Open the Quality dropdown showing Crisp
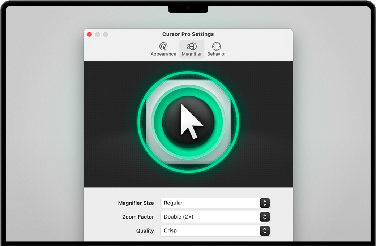Screen dimensions: 376x246 210,230
